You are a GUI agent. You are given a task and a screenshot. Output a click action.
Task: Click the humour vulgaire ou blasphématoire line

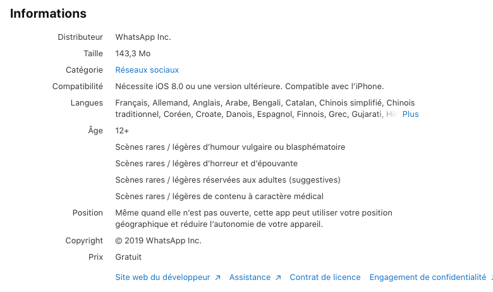(230, 147)
